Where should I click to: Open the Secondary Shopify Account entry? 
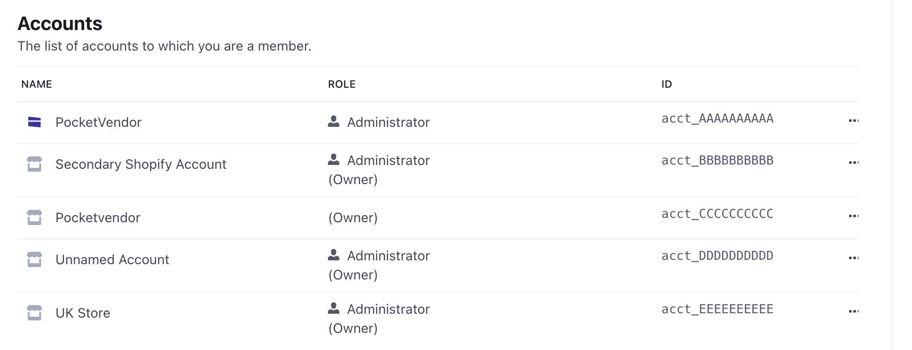pos(141,164)
